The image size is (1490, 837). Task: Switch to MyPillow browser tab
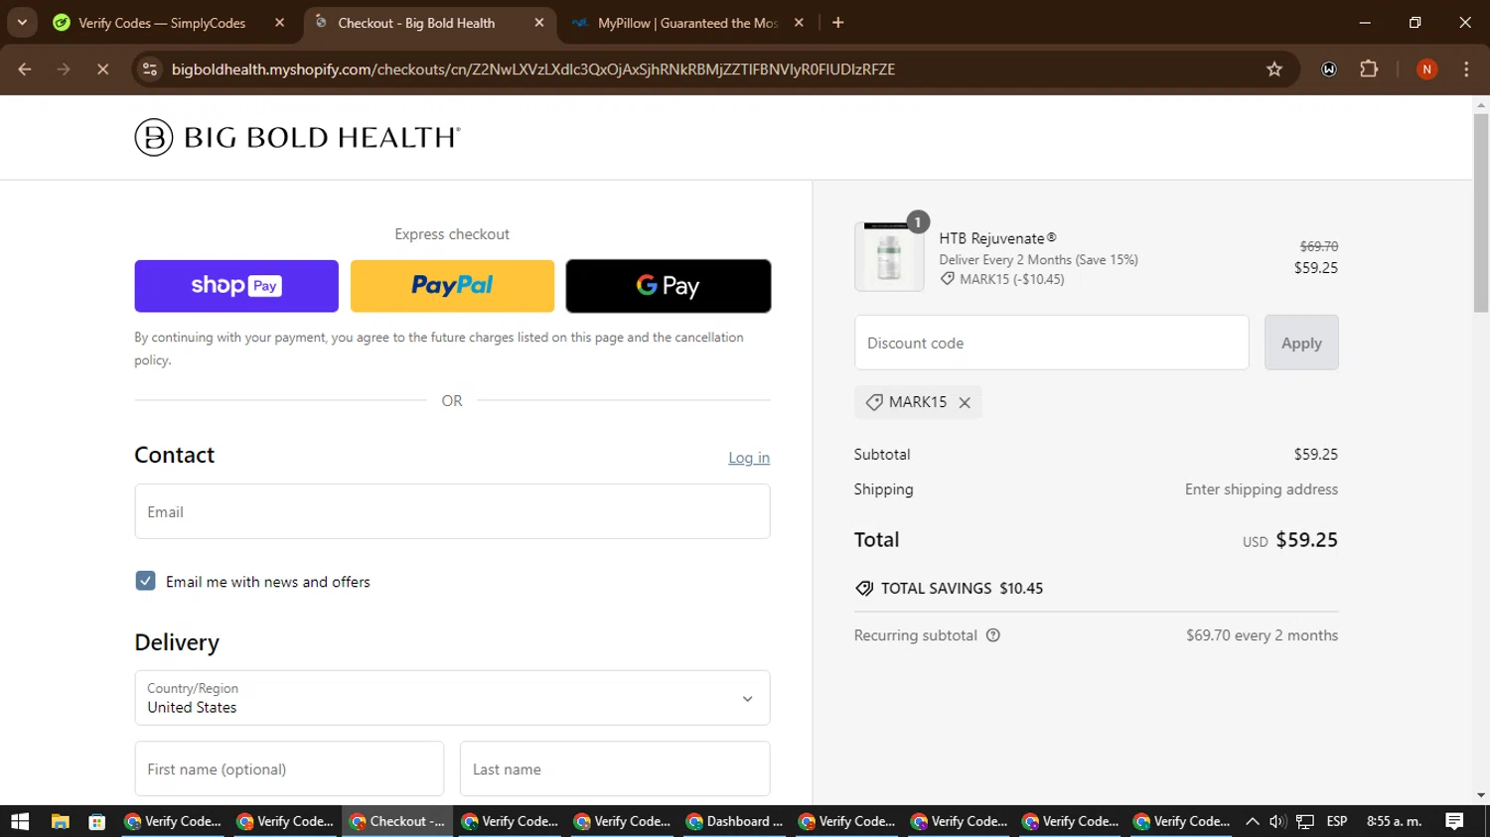point(687,23)
